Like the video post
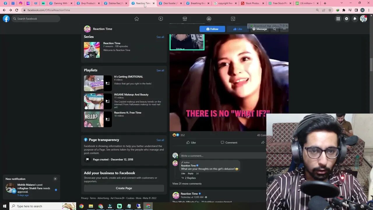The image size is (373, 210). click(191, 142)
